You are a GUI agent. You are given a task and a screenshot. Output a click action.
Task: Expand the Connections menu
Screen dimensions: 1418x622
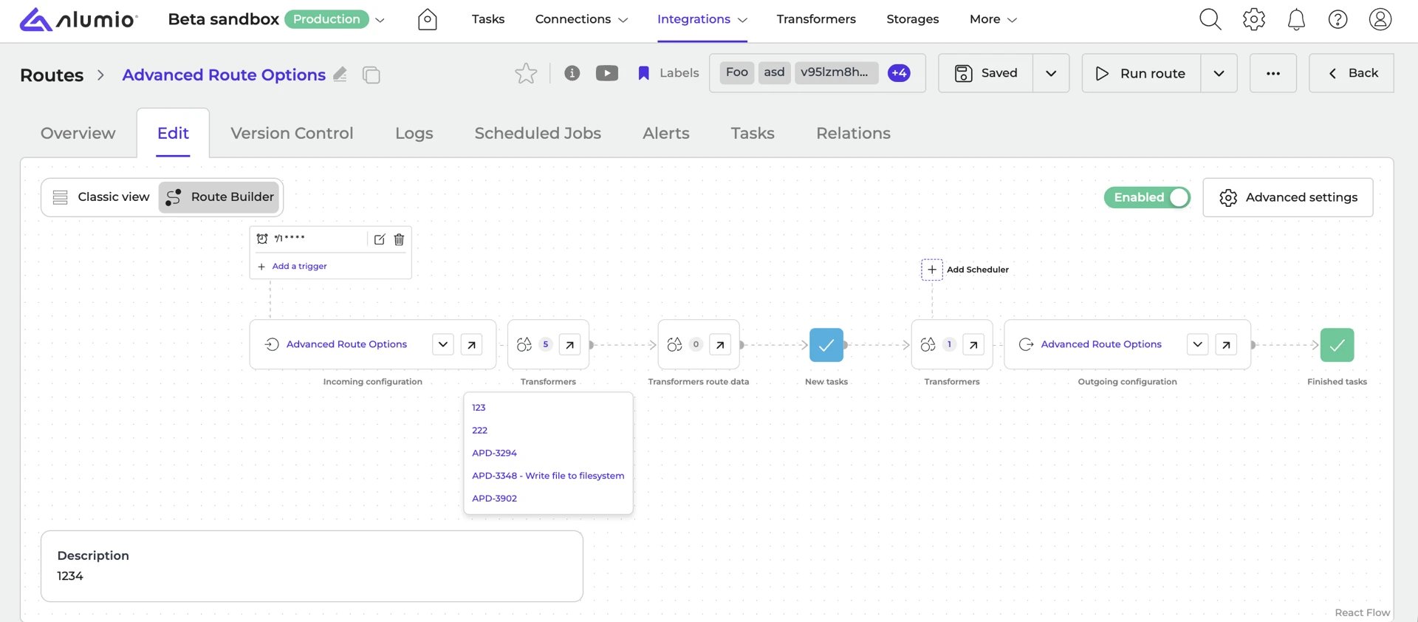click(x=581, y=19)
